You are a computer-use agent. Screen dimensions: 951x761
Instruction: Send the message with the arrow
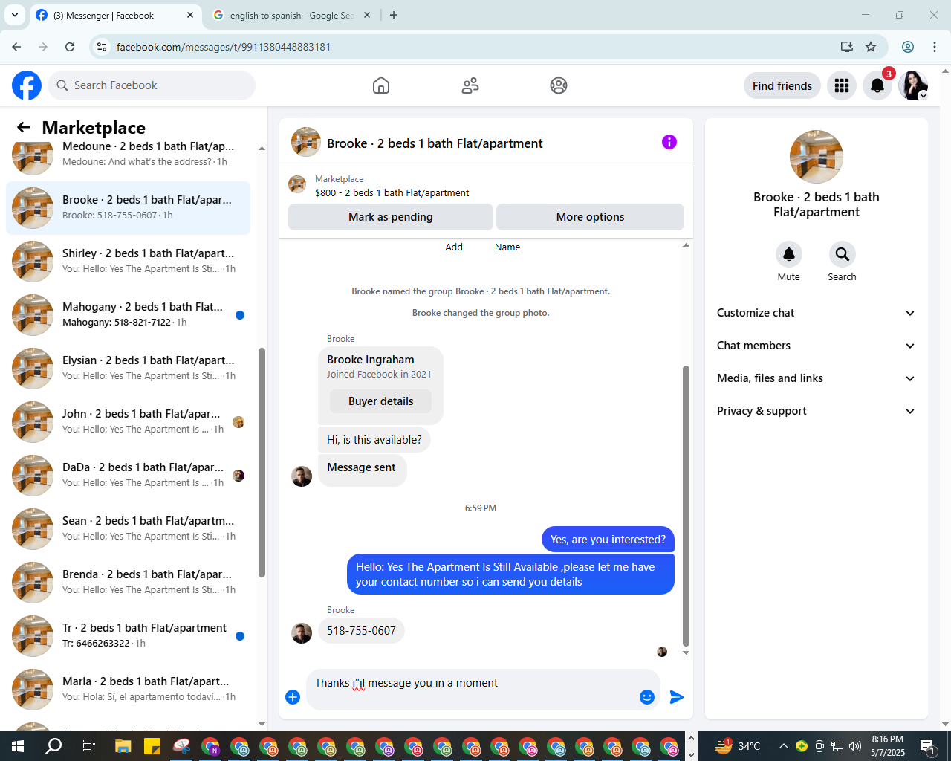click(677, 697)
